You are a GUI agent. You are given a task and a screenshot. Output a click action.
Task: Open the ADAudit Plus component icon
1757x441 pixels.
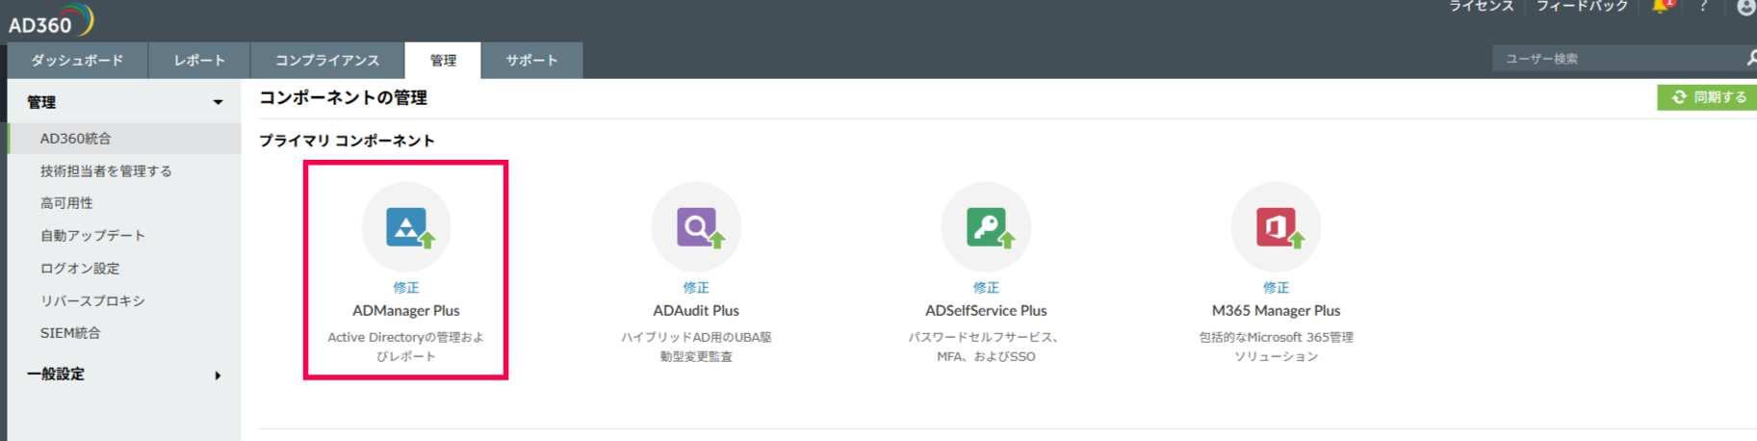pos(696,227)
